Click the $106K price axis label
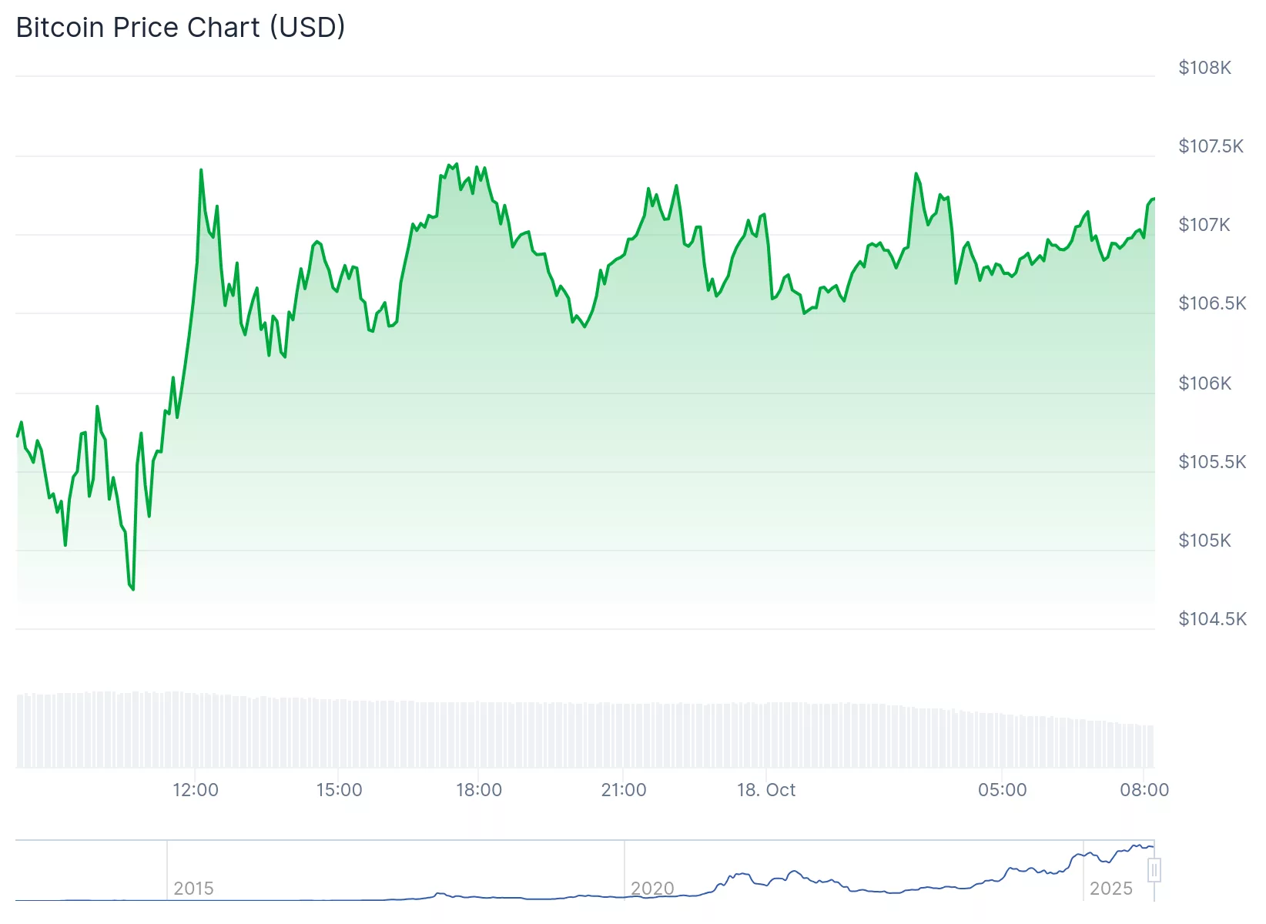 pos(1204,383)
